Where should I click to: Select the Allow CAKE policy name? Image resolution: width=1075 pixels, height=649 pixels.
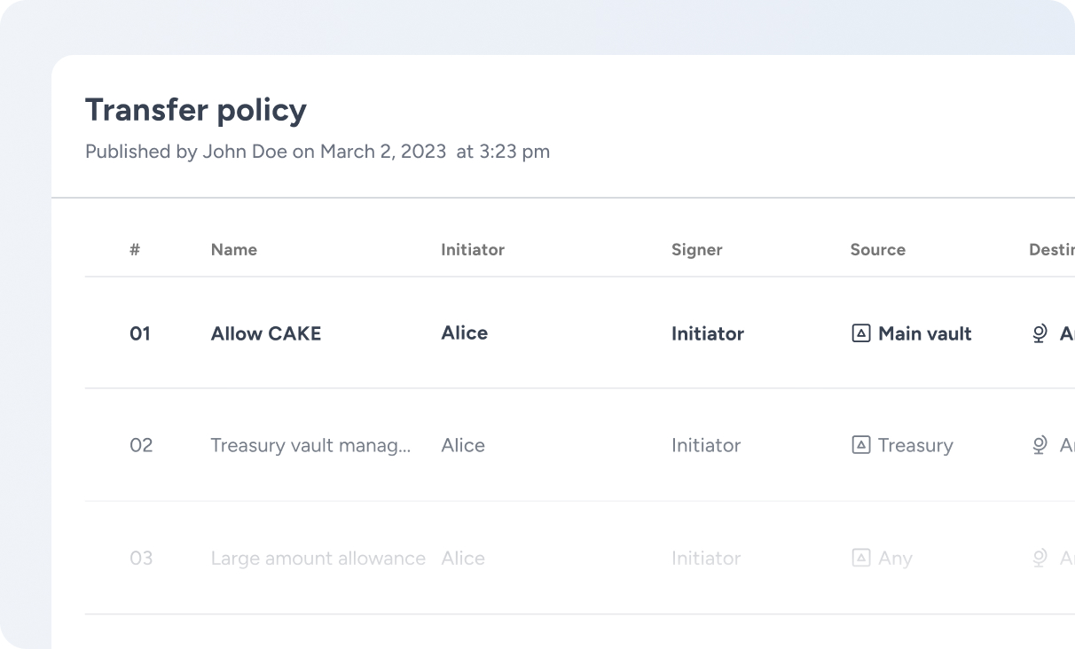pyautogui.click(x=266, y=333)
